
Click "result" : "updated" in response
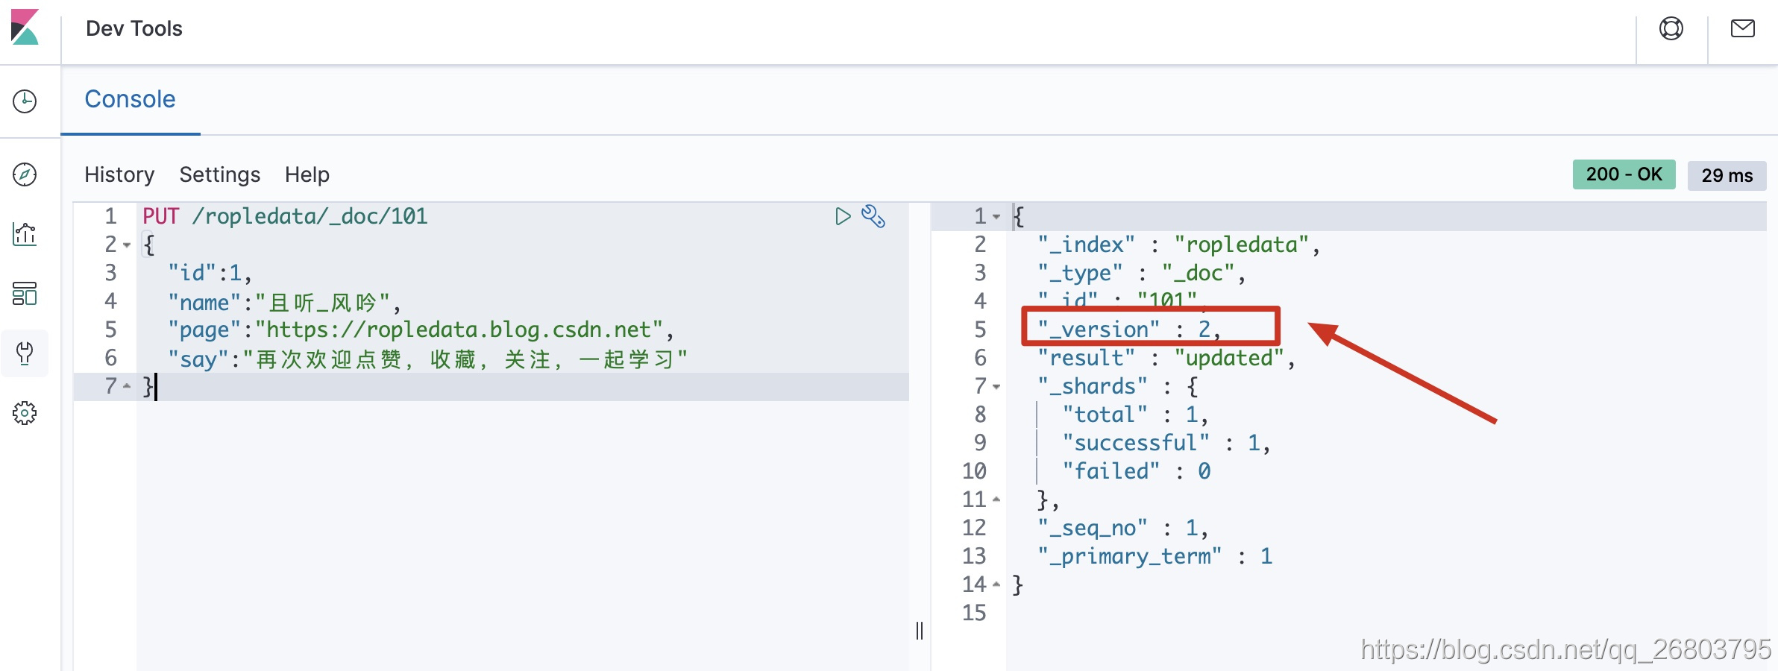coord(1166,358)
